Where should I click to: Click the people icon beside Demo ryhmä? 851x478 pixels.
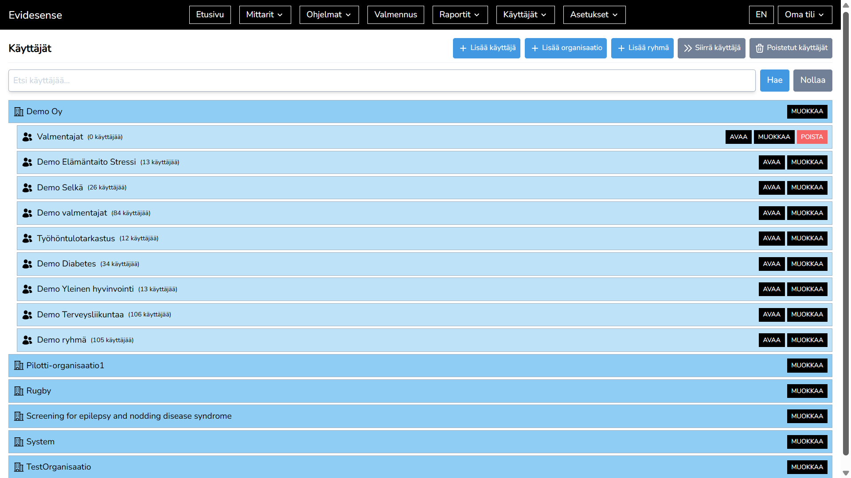coord(27,340)
